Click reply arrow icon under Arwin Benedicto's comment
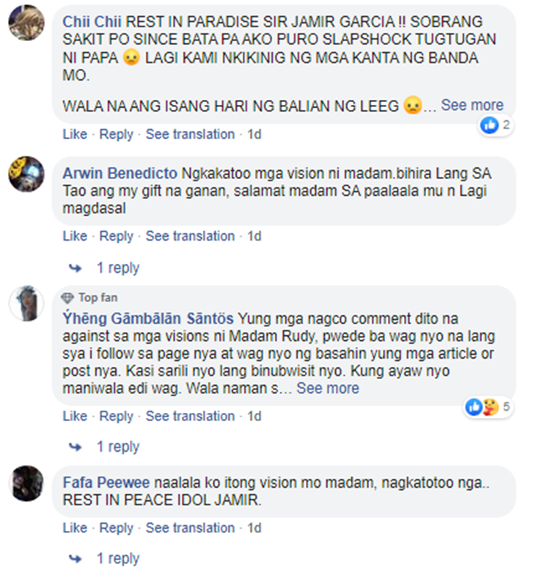The height and width of the screenshot is (575, 550). pyautogui.click(x=75, y=268)
